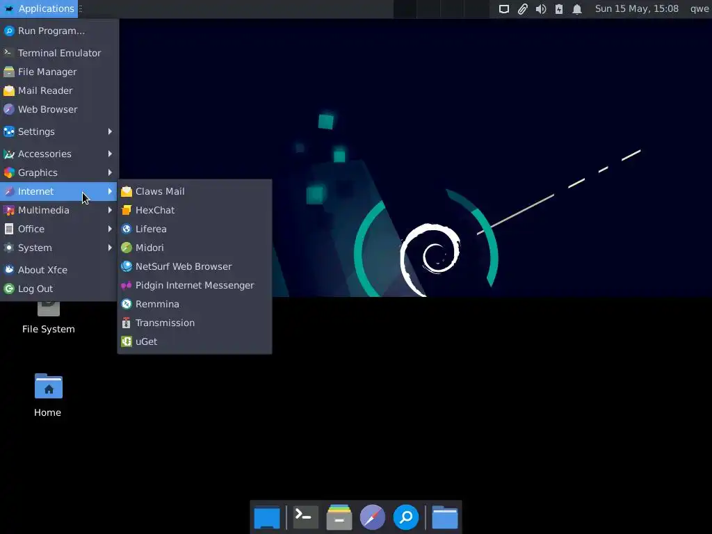Launch terminal from the bottom dock

[305, 517]
